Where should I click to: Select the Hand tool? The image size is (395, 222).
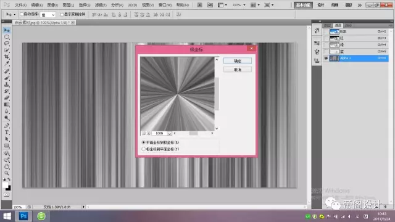pos(7,166)
